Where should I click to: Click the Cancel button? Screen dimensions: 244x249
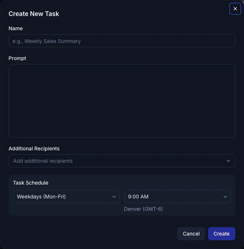pyautogui.click(x=191, y=234)
